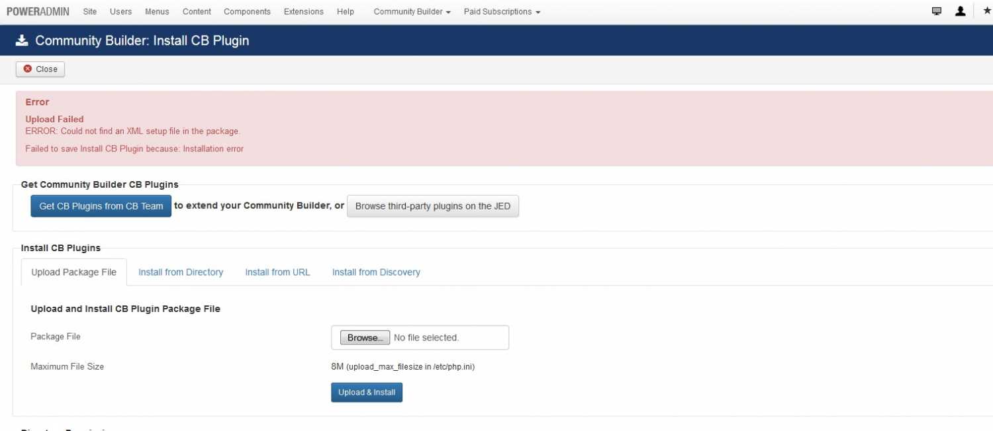Click the 'to extend your Community Builder, or' text
993x431 pixels.
[x=259, y=206]
